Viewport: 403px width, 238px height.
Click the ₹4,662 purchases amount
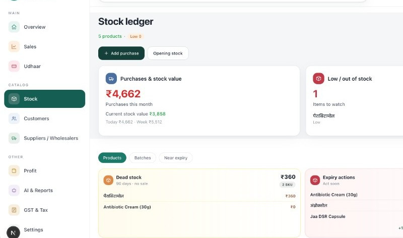(x=123, y=94)
